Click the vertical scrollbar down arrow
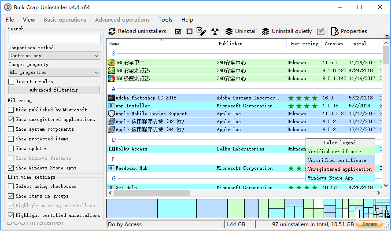Image resolution: width=391 pixels, height=231 pixels. (x=386, y=186)
